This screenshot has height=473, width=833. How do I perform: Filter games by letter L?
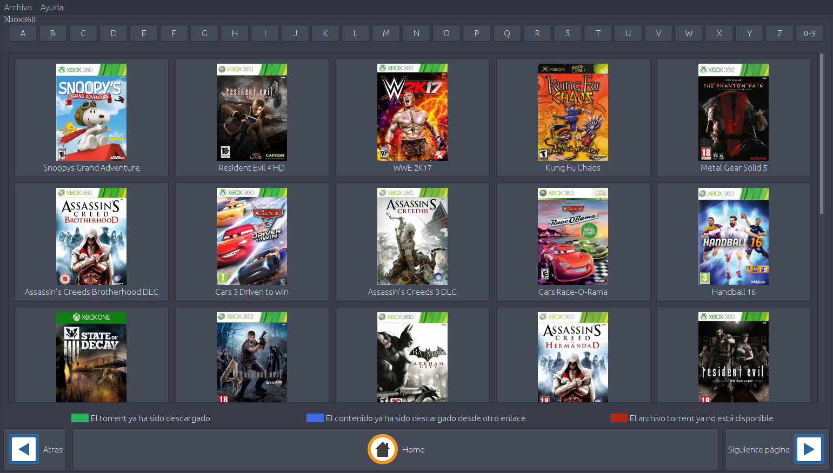click(x=356, y=33)
